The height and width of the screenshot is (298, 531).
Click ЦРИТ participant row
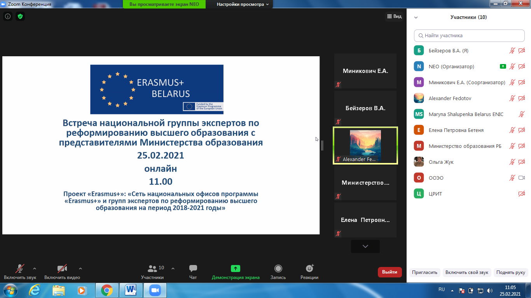click(469, 194)
